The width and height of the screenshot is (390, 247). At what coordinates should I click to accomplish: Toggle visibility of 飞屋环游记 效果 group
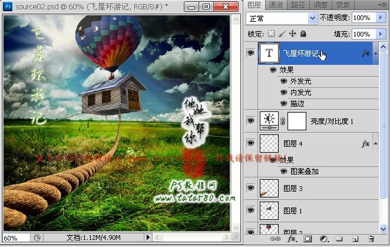[x=273, y=70]
